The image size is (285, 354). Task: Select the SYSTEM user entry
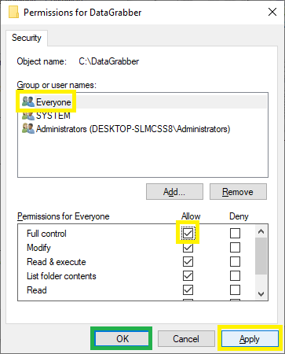coord(143,116)
